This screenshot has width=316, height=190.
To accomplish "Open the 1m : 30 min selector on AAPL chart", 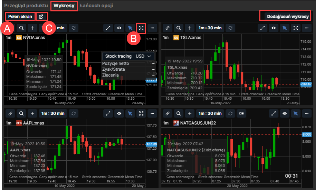I will click(x=53, y=113).
